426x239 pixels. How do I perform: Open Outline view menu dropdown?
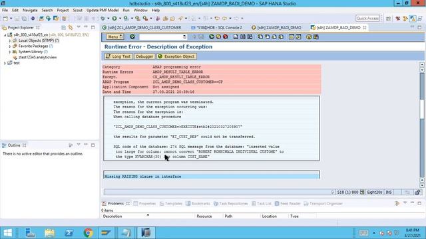pos(79,145)
